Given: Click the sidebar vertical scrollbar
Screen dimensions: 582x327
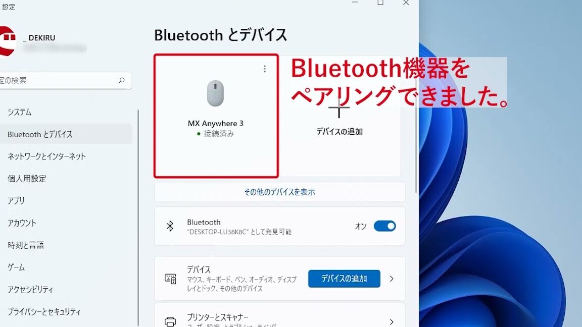Looking at the screenshot, I should (x=138, y=218).
